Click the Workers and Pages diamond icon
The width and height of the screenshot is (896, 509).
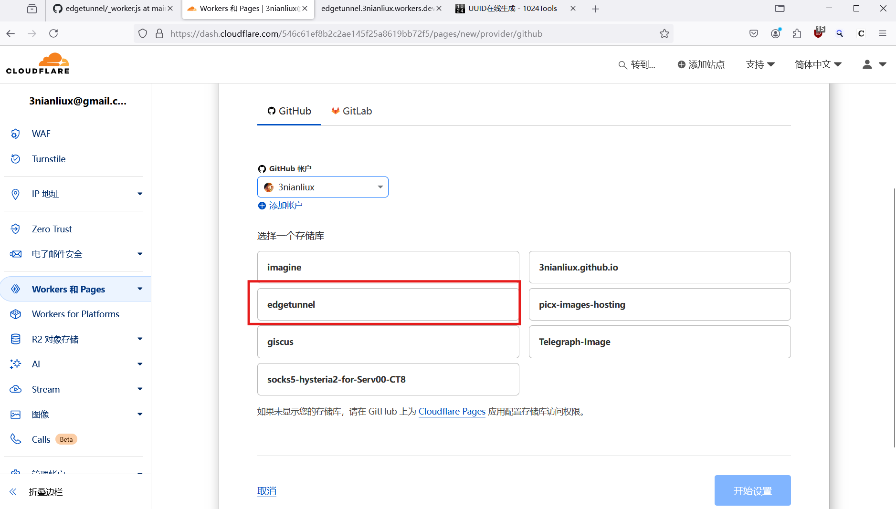[16, 289]
